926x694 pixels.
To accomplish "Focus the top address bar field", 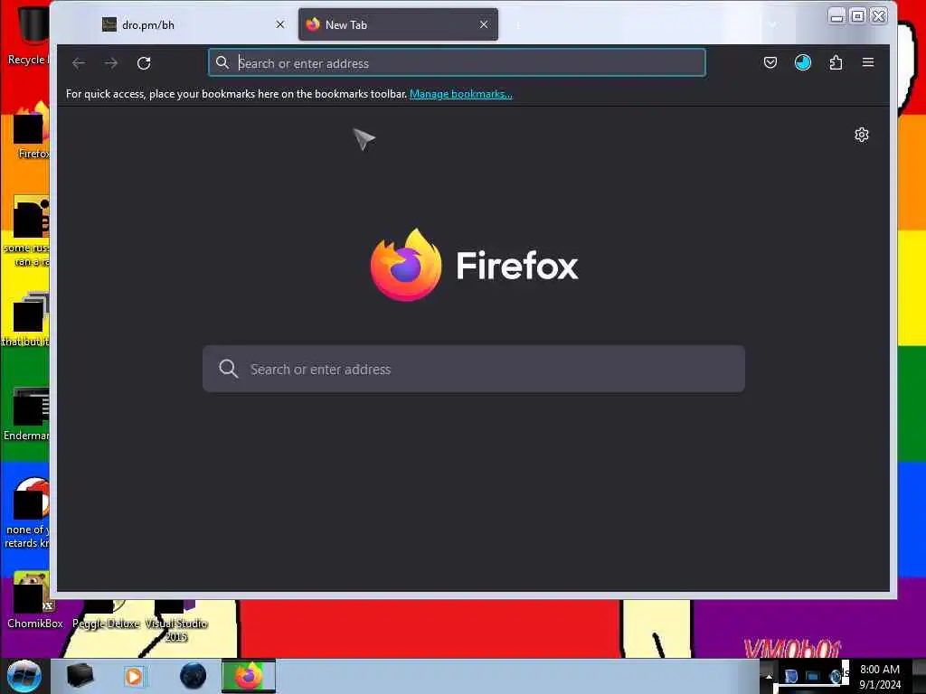I will (457, 62).
